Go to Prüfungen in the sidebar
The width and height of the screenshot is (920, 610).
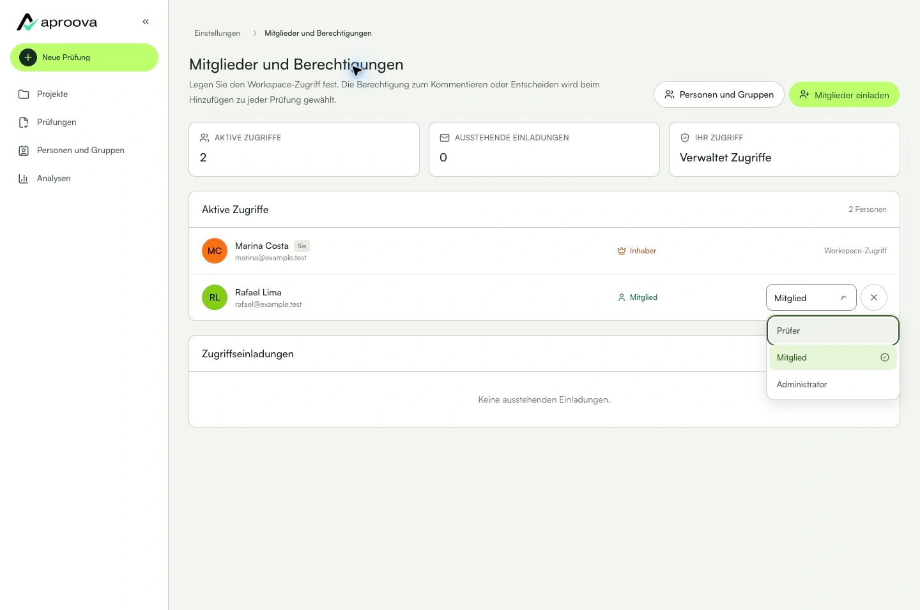click(84, 123)
